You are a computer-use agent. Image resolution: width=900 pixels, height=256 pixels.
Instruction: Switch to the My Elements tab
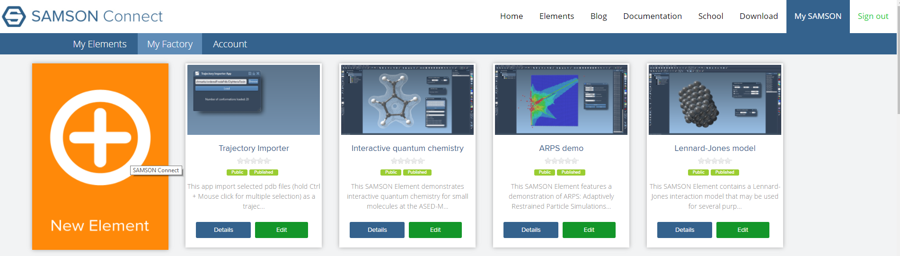tap(100, 44)
